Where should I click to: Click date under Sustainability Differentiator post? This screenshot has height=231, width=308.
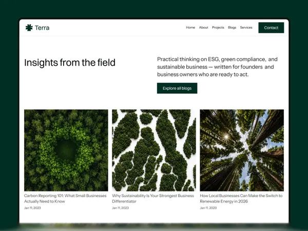point(121,208)
